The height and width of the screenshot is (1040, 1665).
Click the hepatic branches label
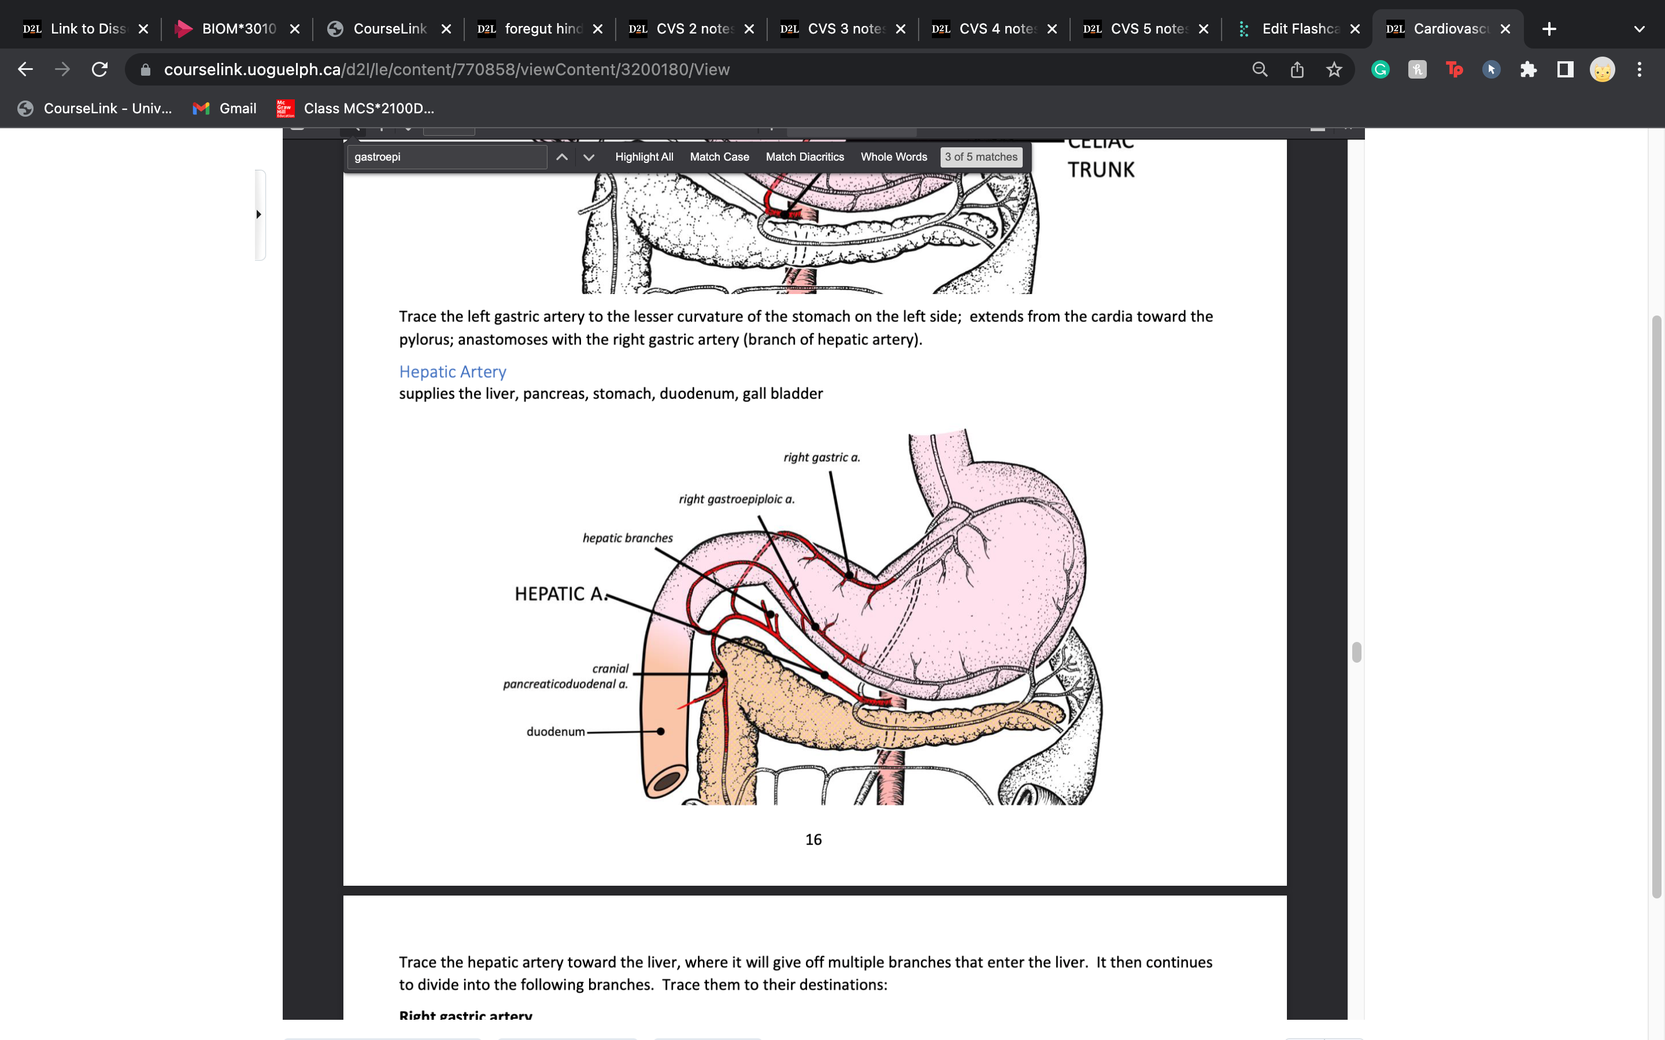coord(627,538)
